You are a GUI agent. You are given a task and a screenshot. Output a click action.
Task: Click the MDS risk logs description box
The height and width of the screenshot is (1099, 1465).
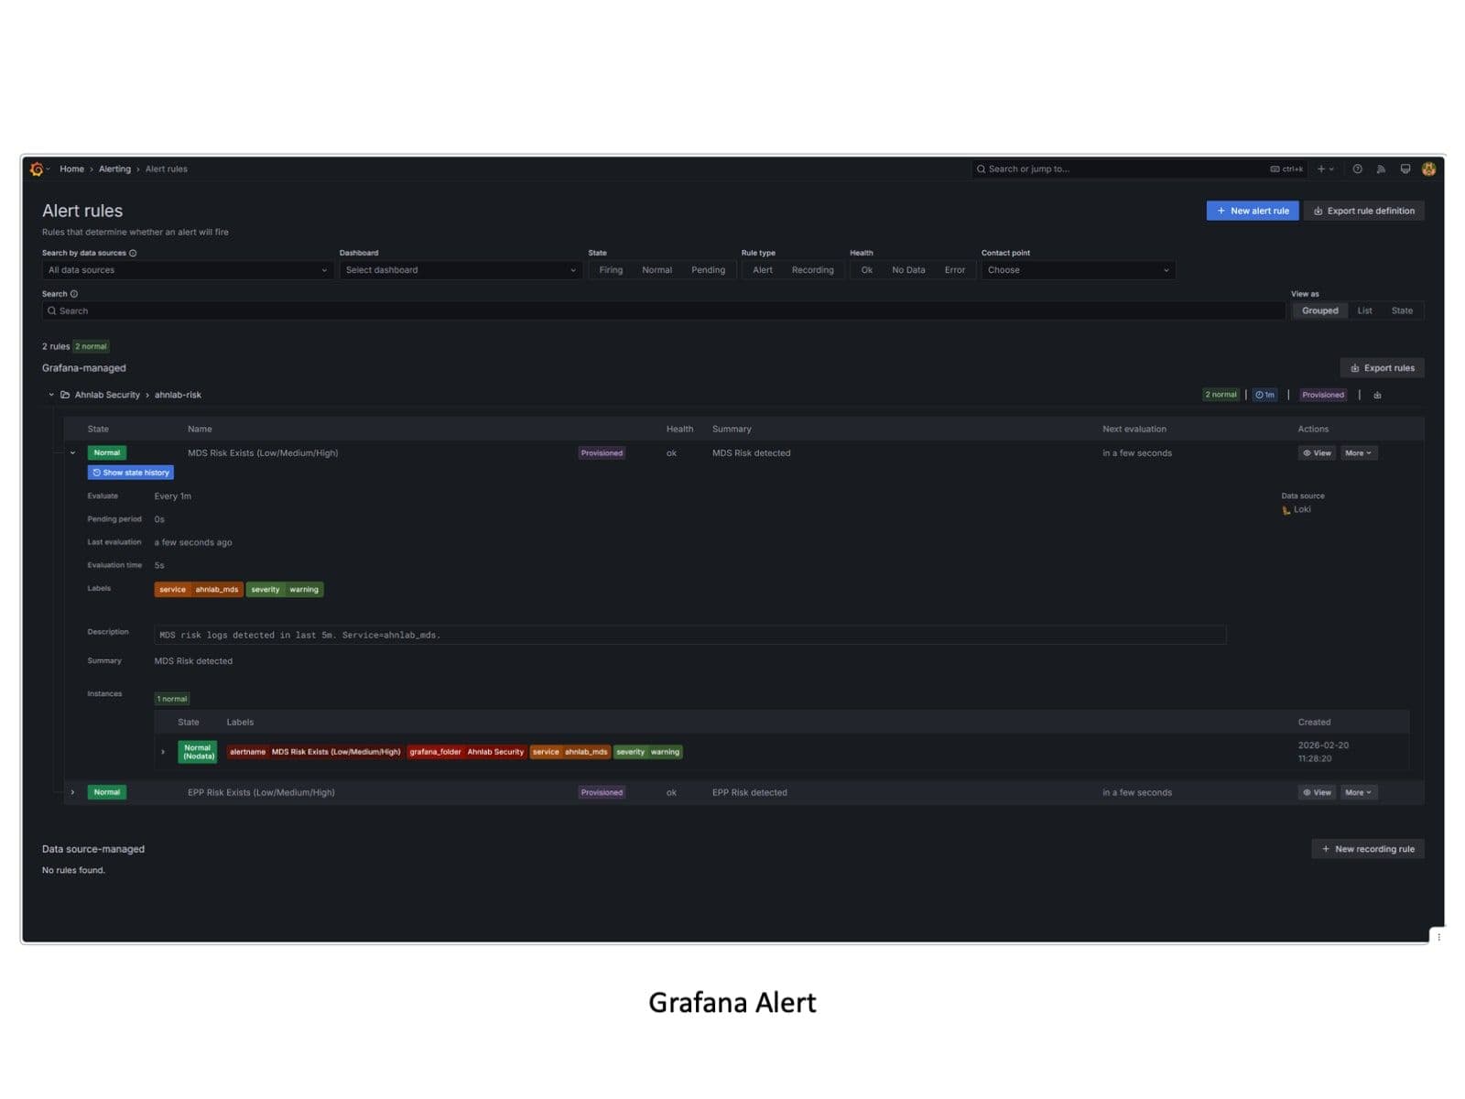[690, 636]
